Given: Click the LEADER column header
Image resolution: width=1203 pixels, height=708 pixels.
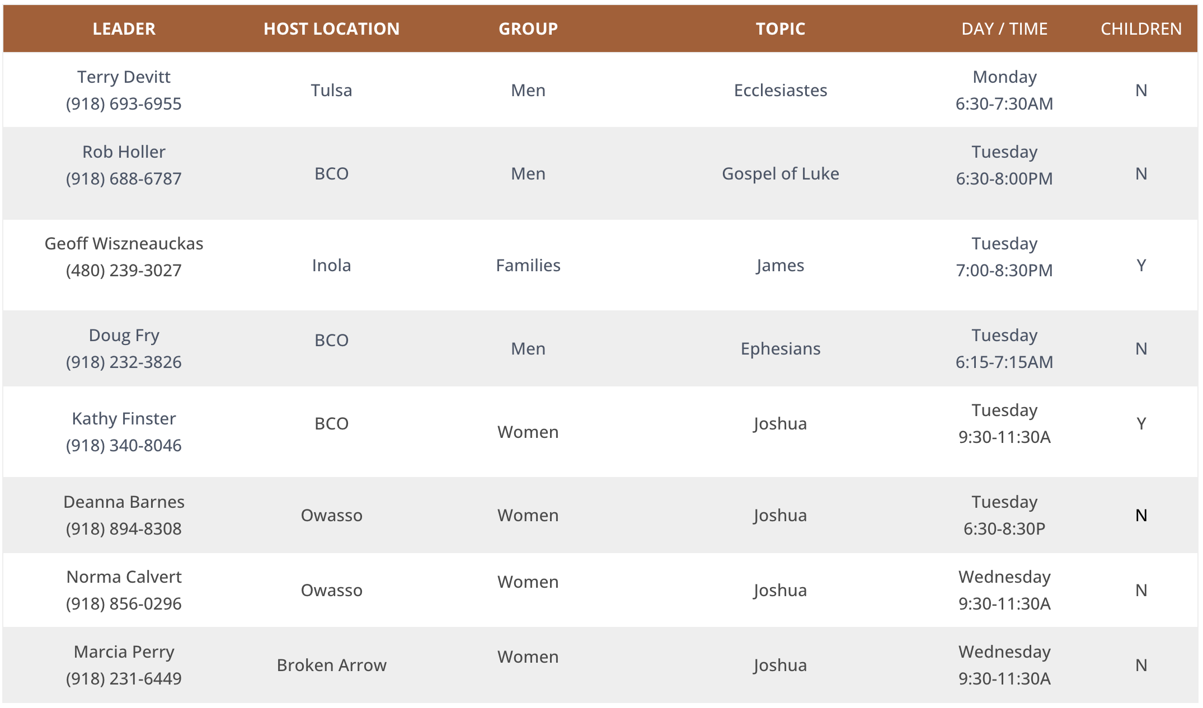Looking at the screenshot, I should 124,29.
